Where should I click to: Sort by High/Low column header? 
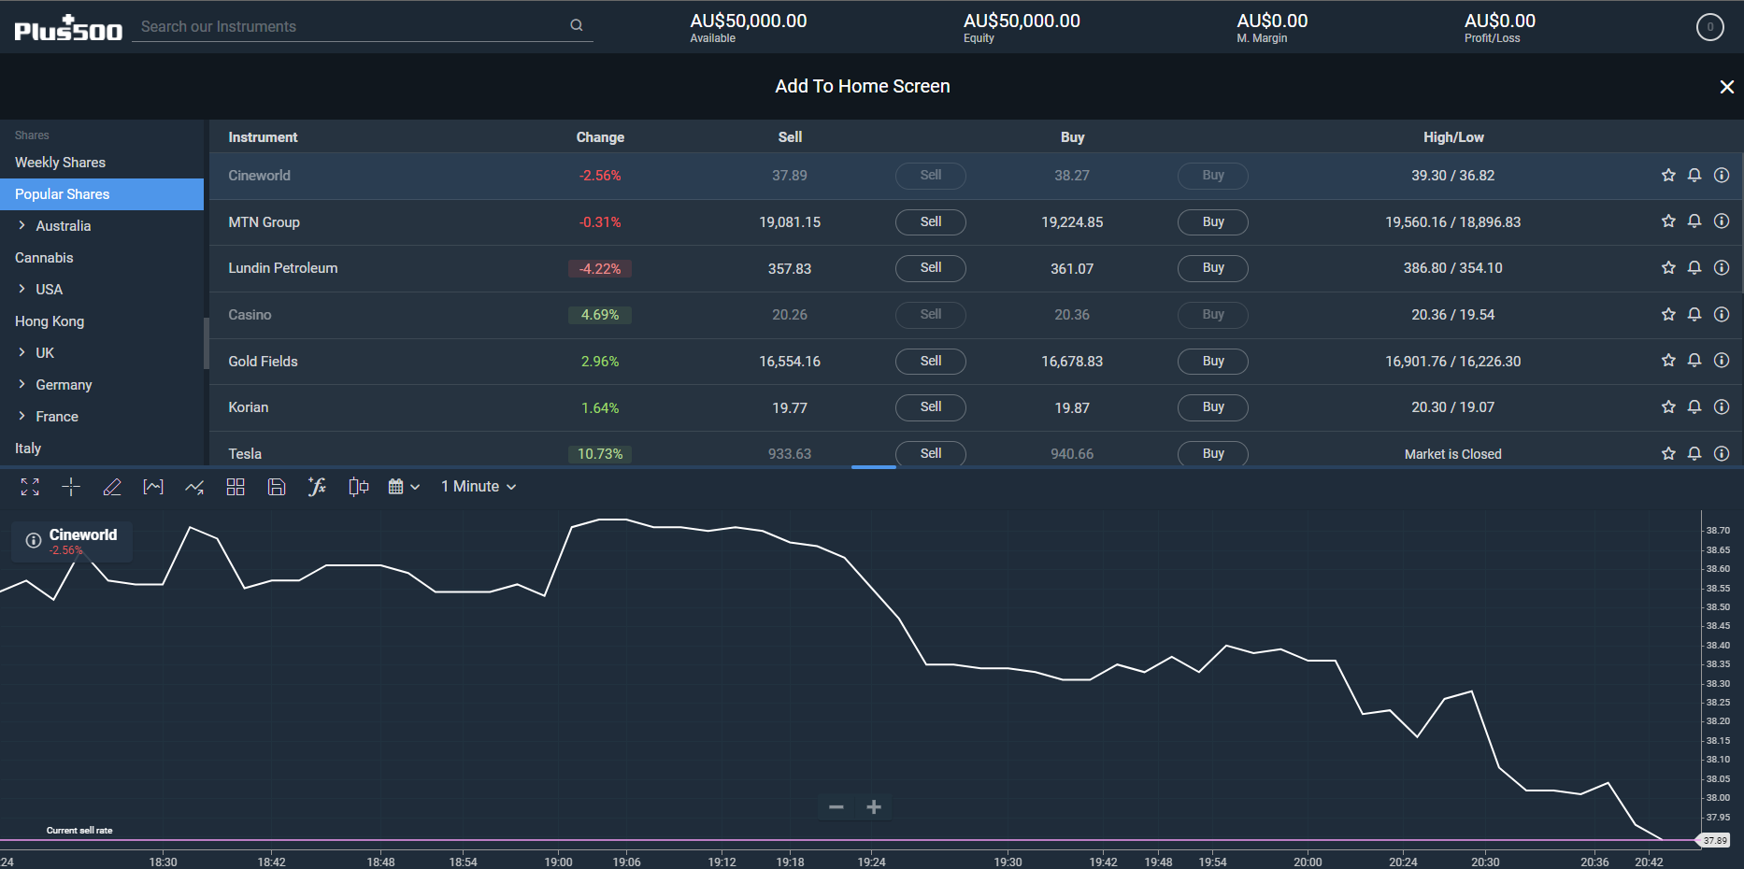tap(1453, 137)
